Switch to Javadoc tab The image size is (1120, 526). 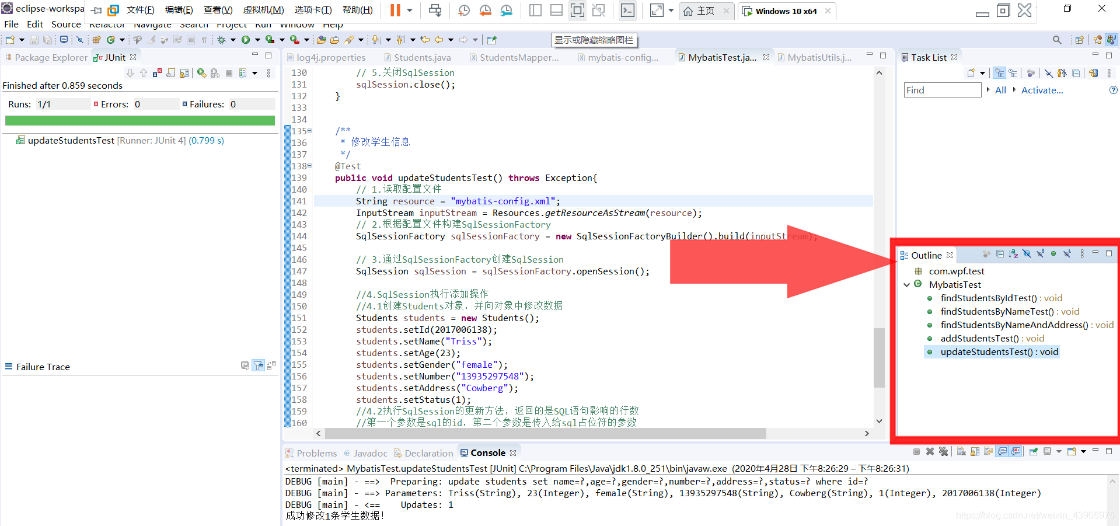coord(365,453)
